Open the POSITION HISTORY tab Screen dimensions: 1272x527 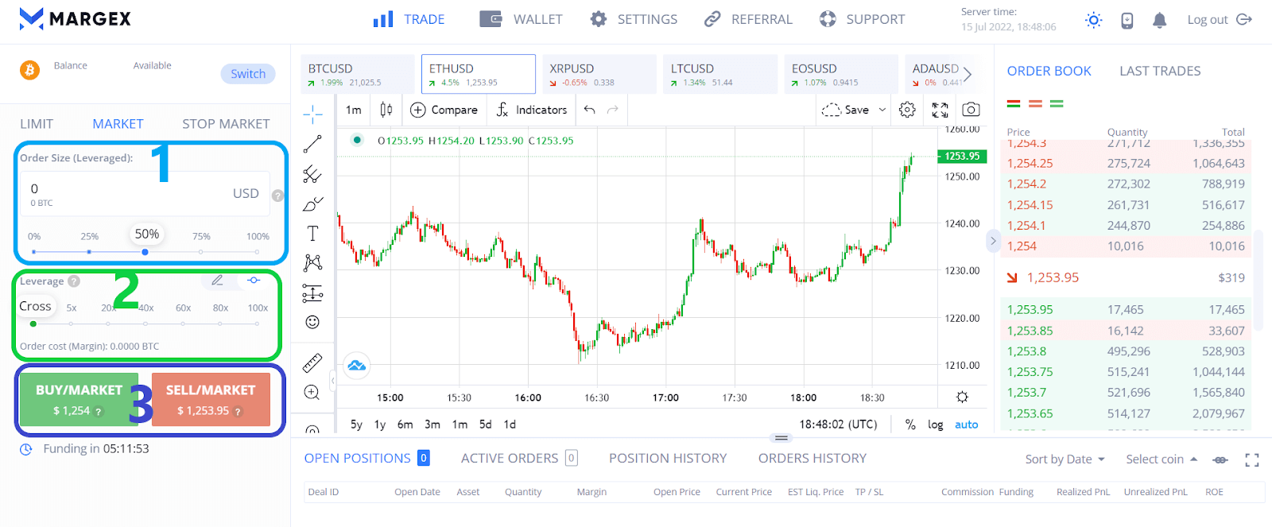[x=668, y=459]
